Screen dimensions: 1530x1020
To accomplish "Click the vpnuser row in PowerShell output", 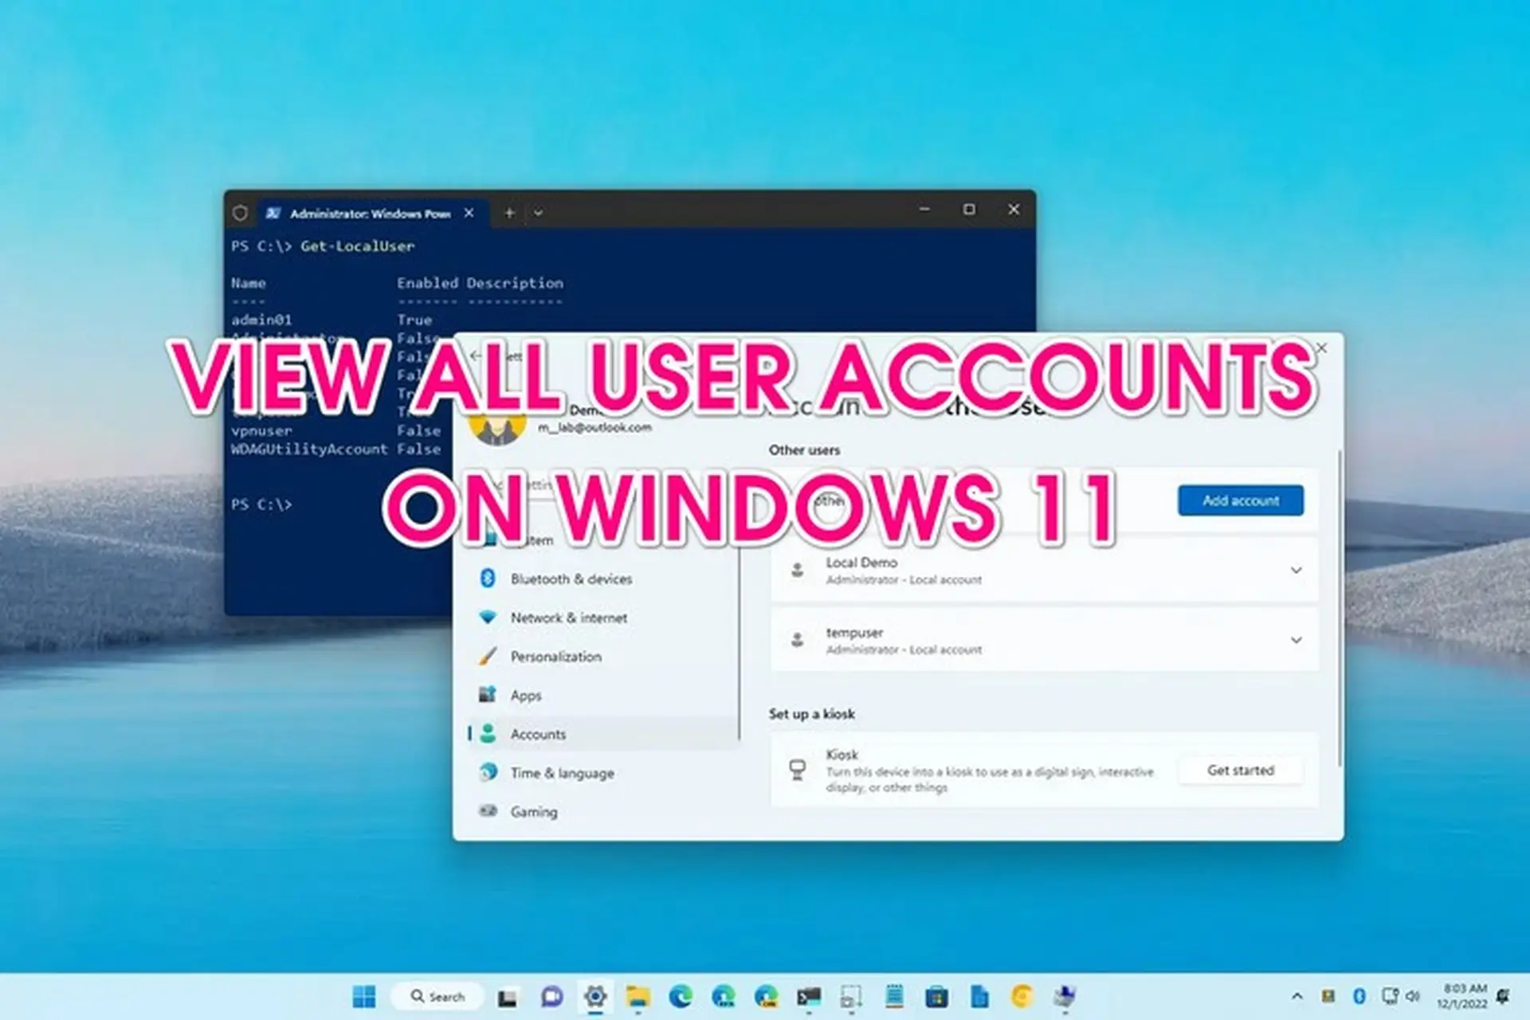I will tap(335, 430).
